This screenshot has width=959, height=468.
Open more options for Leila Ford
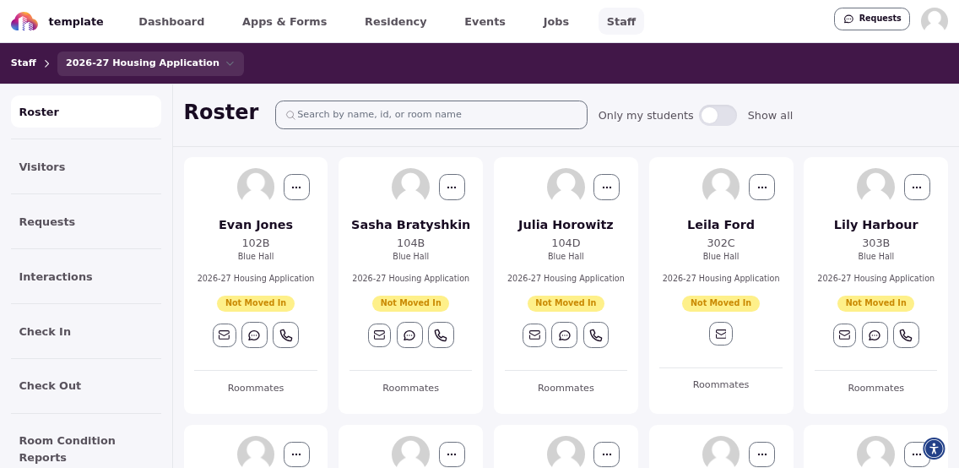point(762,188)
